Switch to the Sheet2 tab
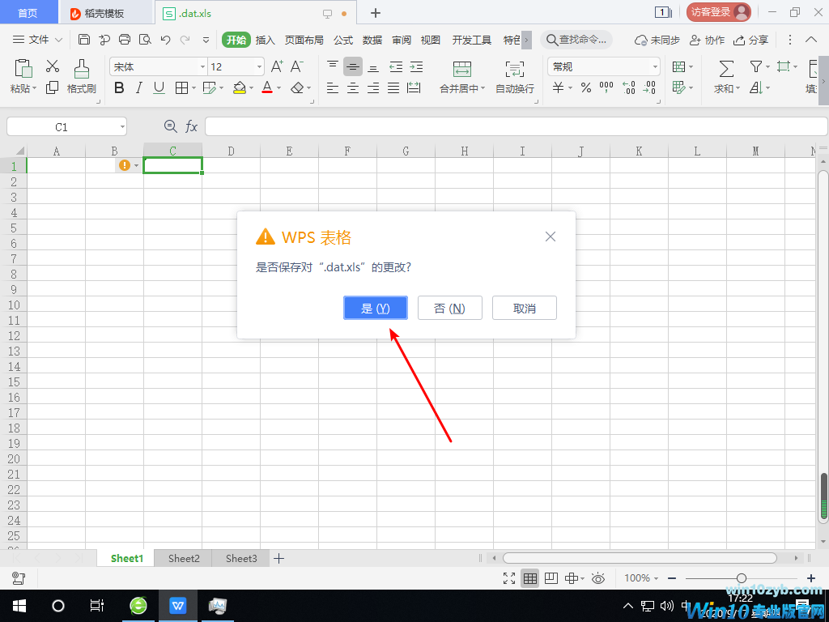The image size is (829, 622). [x=184, y=558]
